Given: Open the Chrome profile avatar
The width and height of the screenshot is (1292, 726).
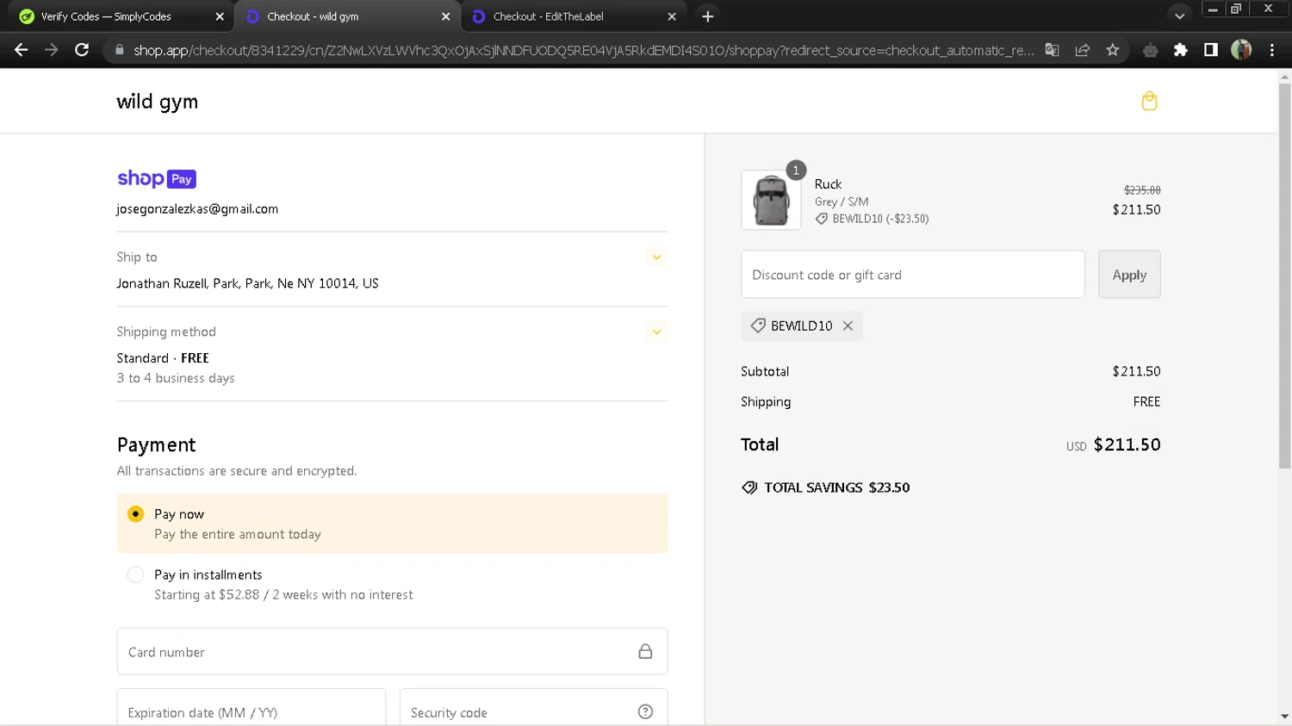Looking at the screenshot, I should coord(1241,50).
